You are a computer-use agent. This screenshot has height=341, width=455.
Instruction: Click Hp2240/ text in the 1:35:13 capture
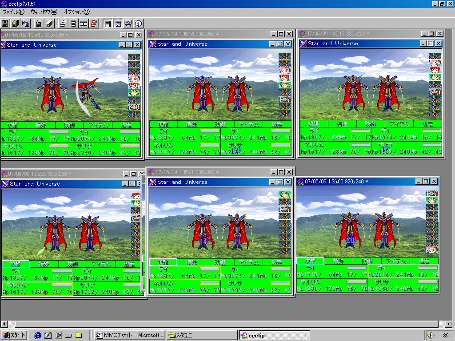point(82,153)
